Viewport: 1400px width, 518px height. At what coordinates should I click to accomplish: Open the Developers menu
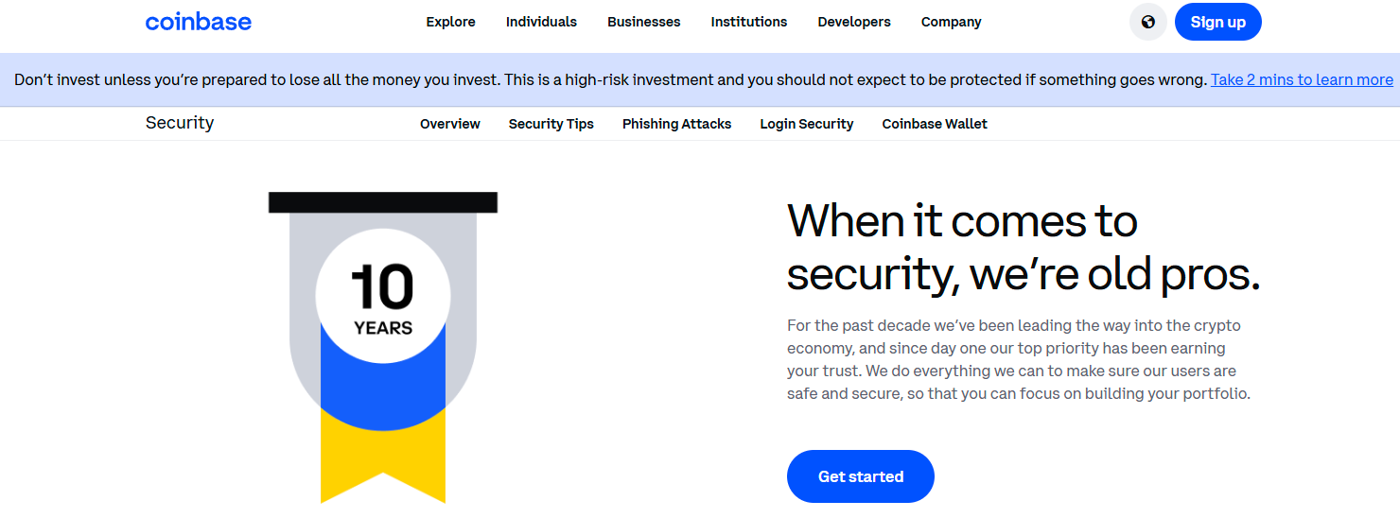[854, 22]
